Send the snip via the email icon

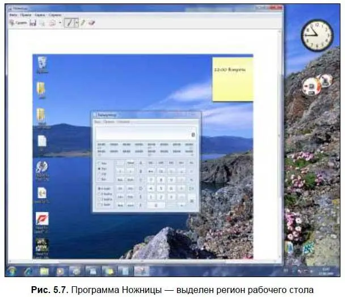pos(52,23)
